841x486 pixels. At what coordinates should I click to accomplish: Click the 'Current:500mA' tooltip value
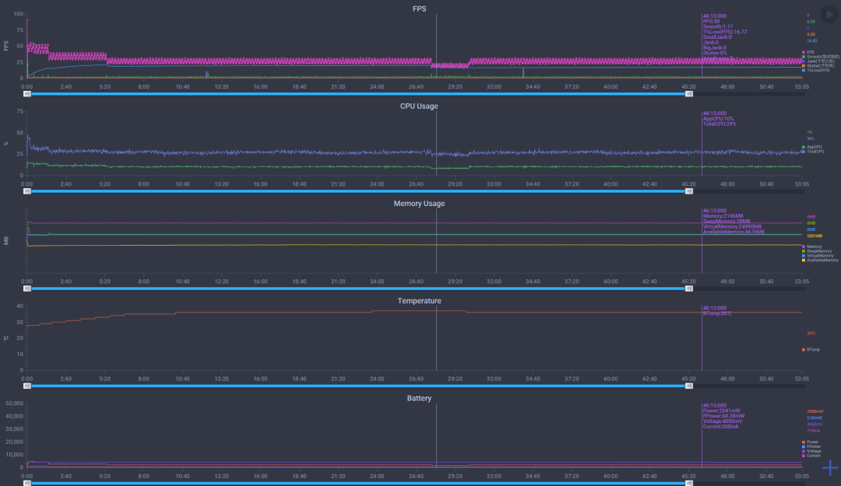(721, 427)
